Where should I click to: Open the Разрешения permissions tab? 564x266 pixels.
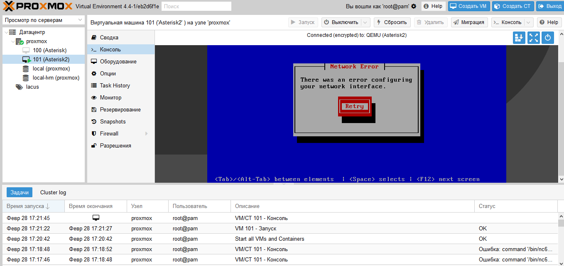pos(120,145)
